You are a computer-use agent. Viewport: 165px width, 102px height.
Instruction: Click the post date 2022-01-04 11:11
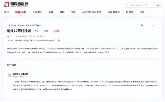[37, 36]
